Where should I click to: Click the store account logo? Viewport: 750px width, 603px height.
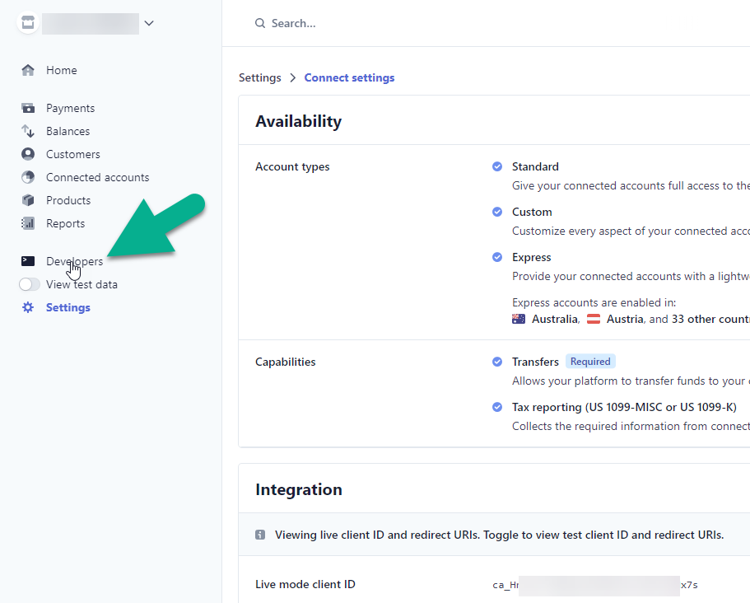pos(28,22)
